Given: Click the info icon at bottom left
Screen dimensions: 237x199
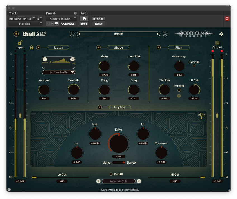Looking at the screenshot, I should 9,190.
